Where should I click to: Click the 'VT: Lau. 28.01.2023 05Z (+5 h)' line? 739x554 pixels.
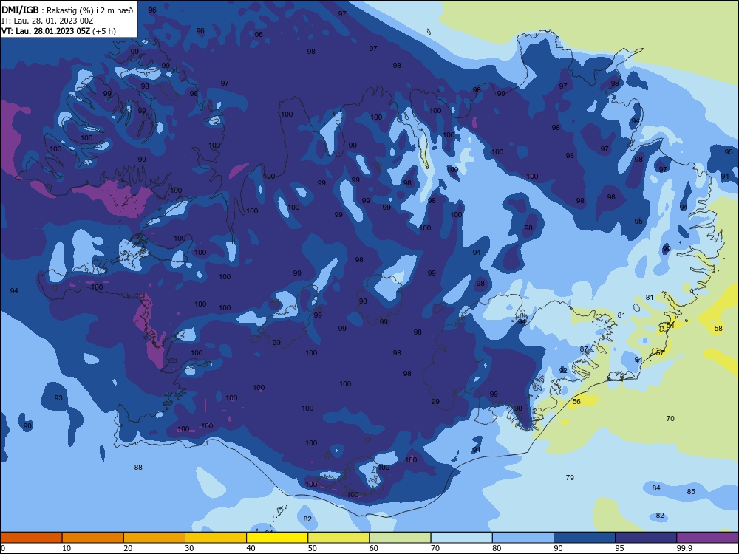pyautogui.click(x=58, y=31)
